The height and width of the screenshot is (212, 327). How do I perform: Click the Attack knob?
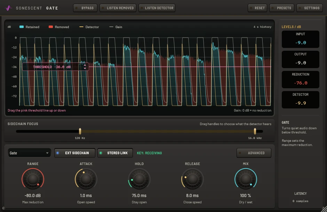point(86,179)
